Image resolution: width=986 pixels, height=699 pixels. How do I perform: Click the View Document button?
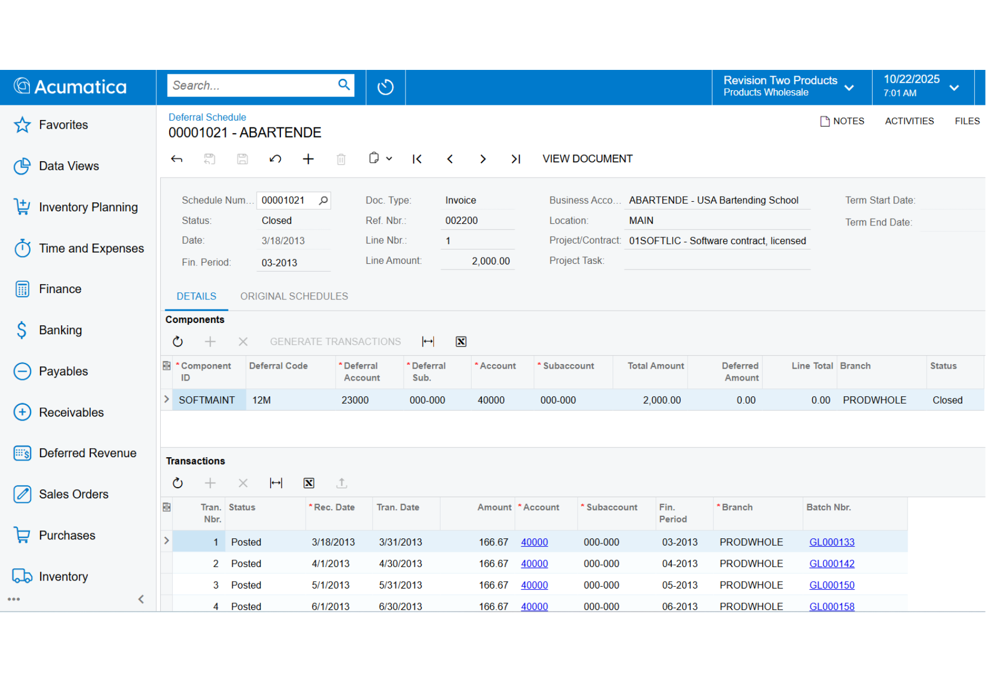tap(587, 159)
